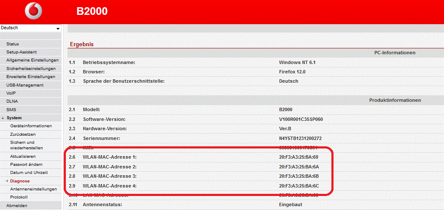Open Geräteinformationen submenu link
444x210 pixels.
pyautogui.click(x=31, y=126)
